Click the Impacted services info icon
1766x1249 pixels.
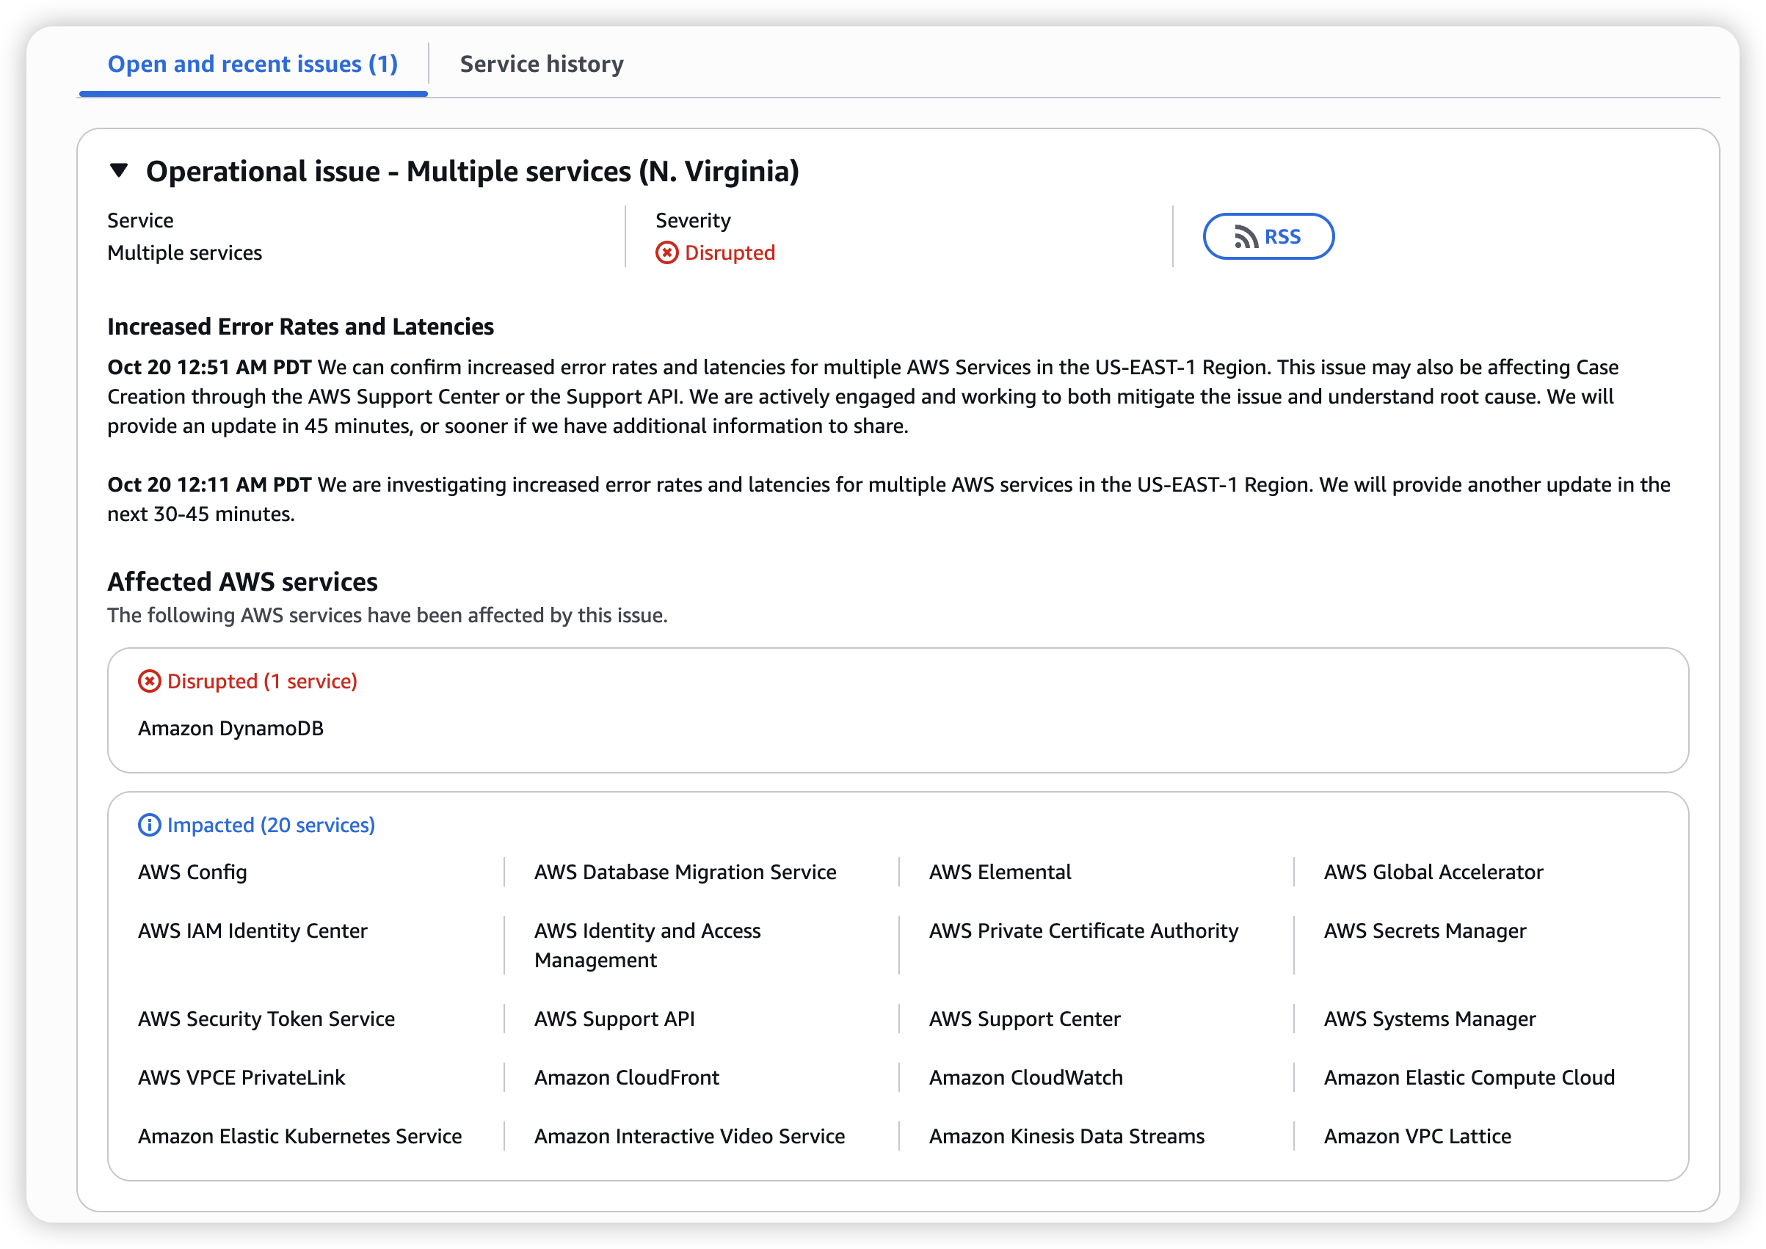click(x=149, y=826)
